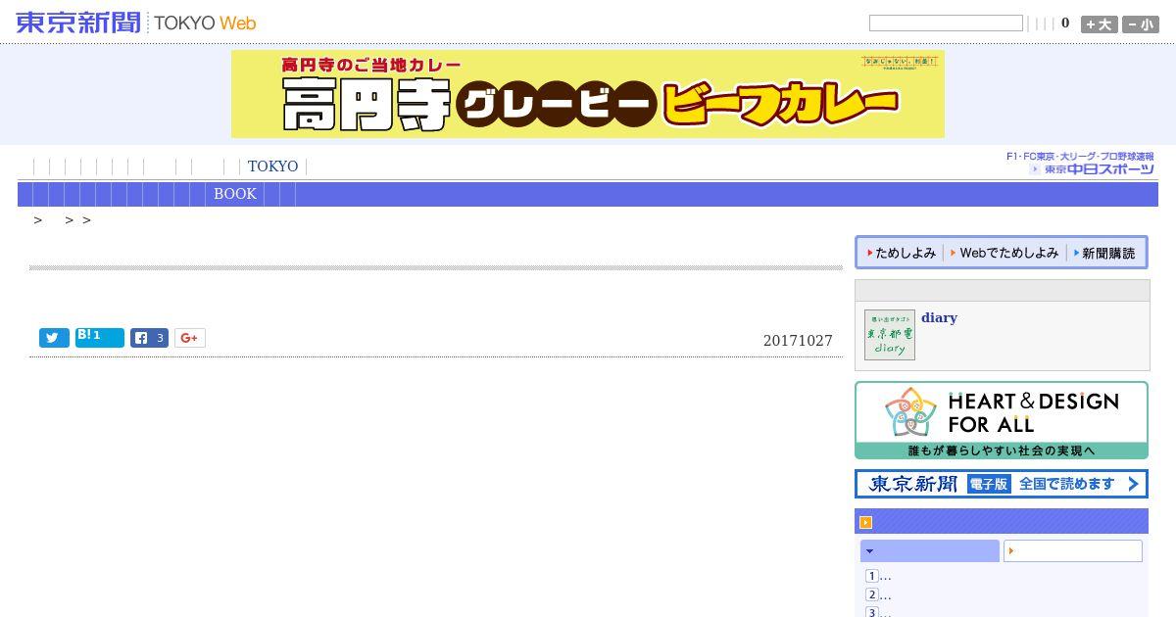Select the ranking tab with down arrow
This screenshot has width=1176, height=617.
point(930,551)
